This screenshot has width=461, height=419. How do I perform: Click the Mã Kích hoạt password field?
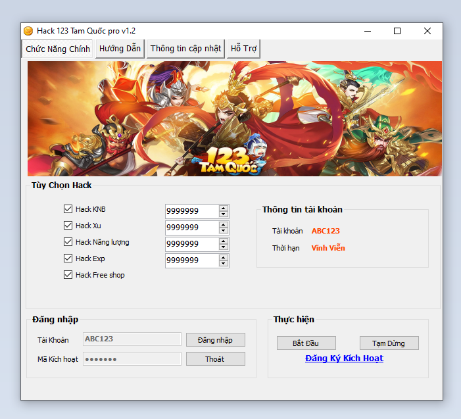pos(132,359)
